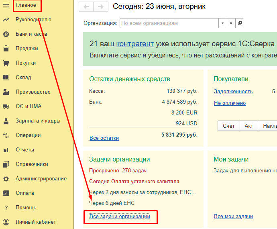Viewport: 277px width, 229px height.
Task: Open the Администрирование section
Action: click(x=41, y=179)
